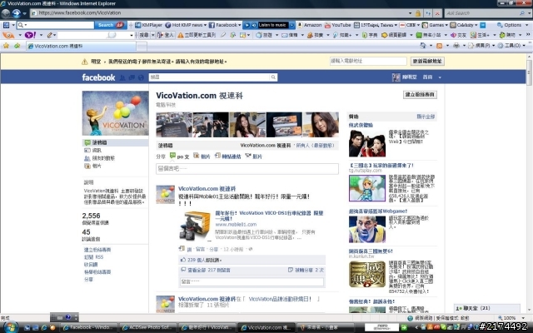Switch to the Facebook - Windows taskbar window
Image resolution: width=533 pixels, height=333 pixels.
(x=88, y=327)
